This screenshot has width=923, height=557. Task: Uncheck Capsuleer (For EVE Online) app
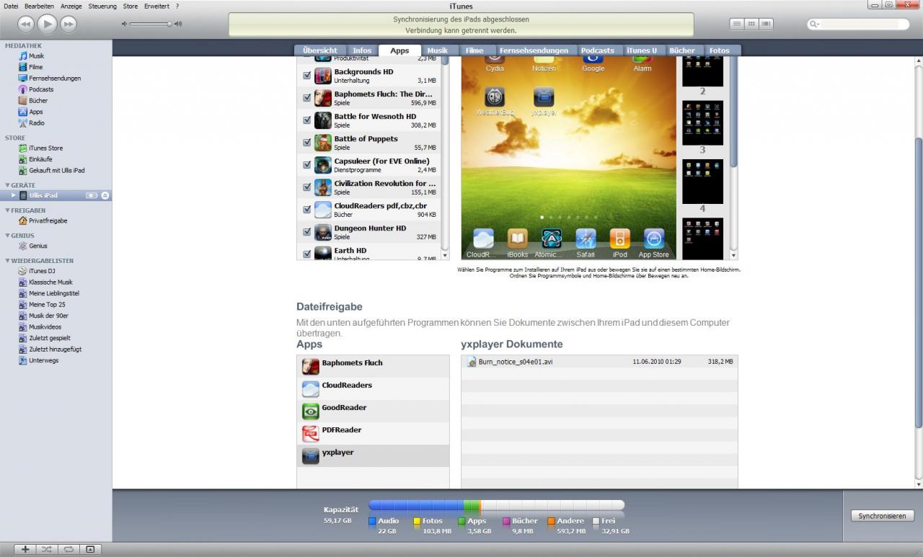(307, 165)
